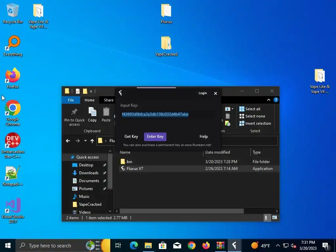Open the ribbon open-with dropdown arrow

click(x=233, y=109)
